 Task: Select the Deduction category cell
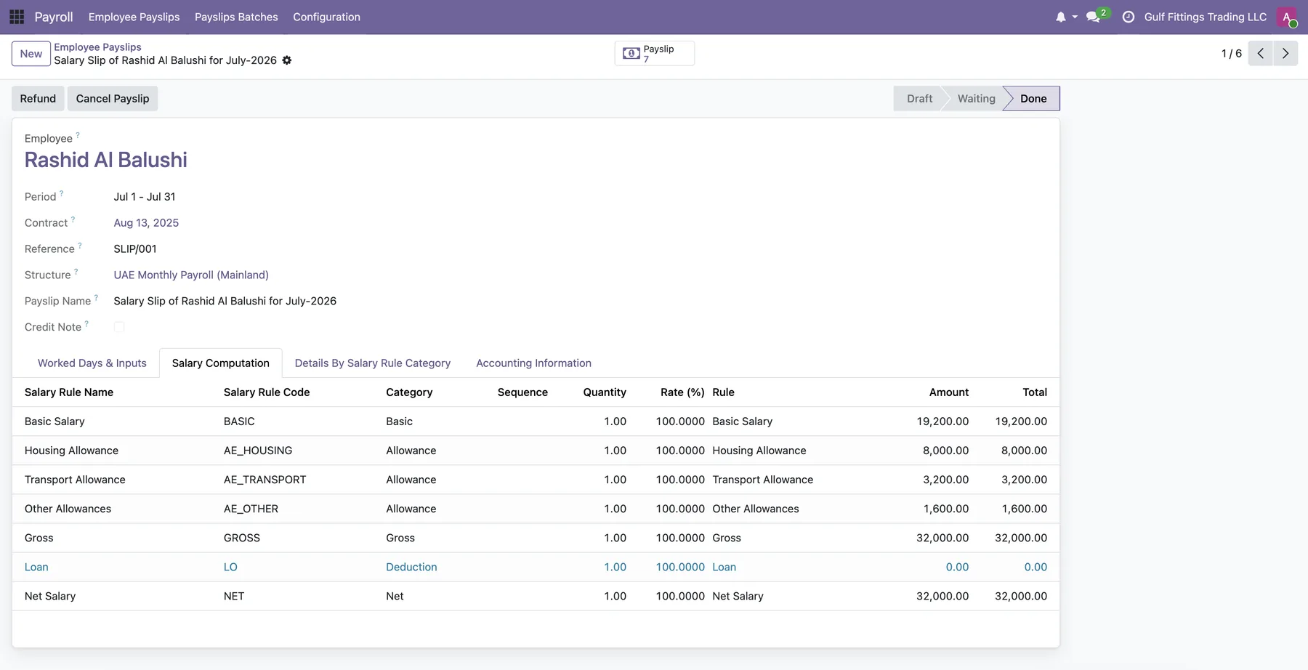(411, 567)
